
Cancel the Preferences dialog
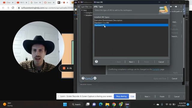[174, 79]
